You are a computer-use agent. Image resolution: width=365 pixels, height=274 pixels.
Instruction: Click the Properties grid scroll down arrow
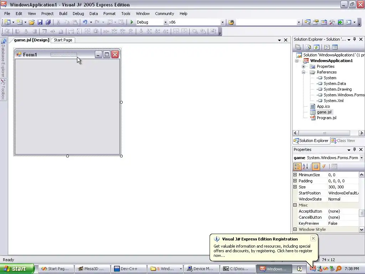click(361, 229)
